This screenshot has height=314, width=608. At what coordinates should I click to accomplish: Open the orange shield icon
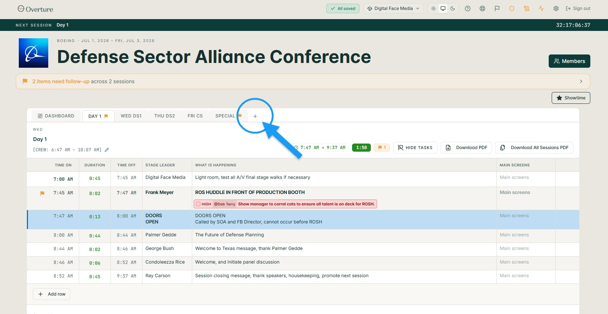pos(512,8)
